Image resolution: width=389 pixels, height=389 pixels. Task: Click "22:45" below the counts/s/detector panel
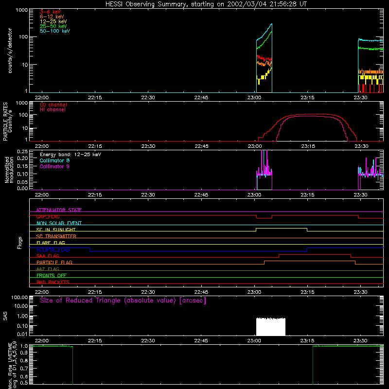[x=201, y=98]
